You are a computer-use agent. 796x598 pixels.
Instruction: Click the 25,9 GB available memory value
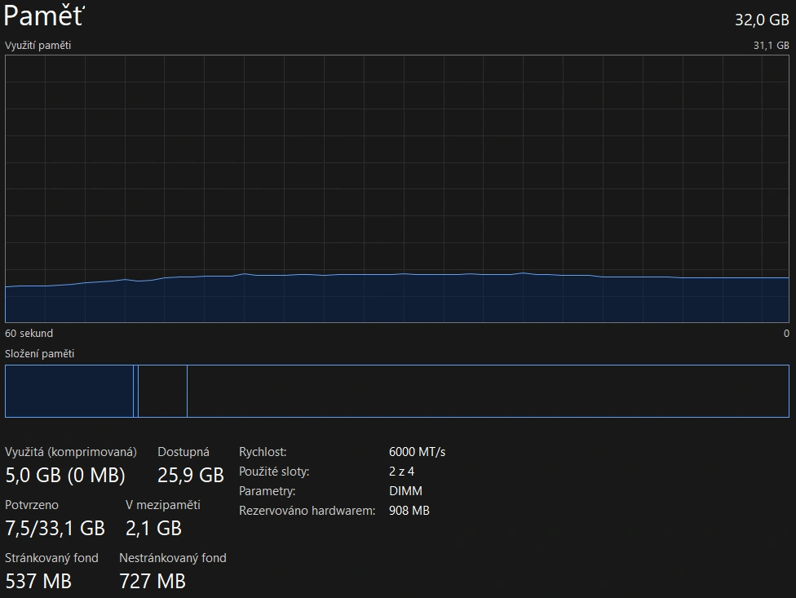click(x=190, y=475)
